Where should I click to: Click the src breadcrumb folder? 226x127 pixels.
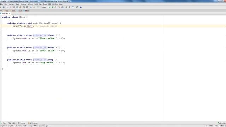pos(6,11)
